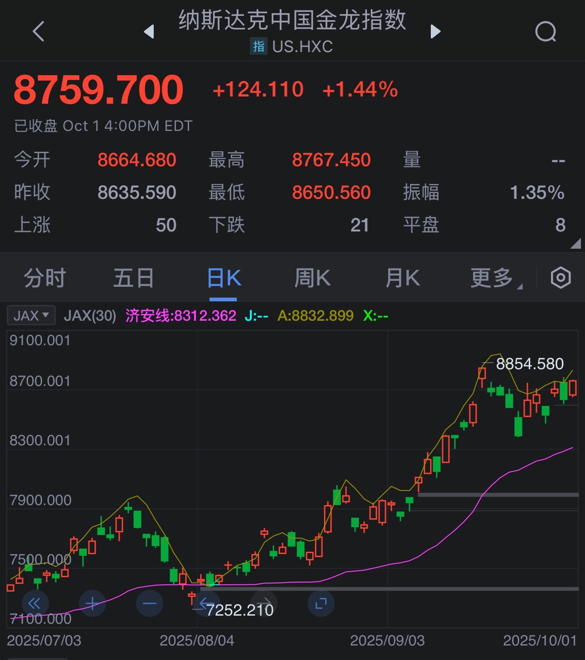Viewport: 585px width, 660px height.
Task: Tap the title 纳斯达克中国金龙指数
Action: click(292, 20)
